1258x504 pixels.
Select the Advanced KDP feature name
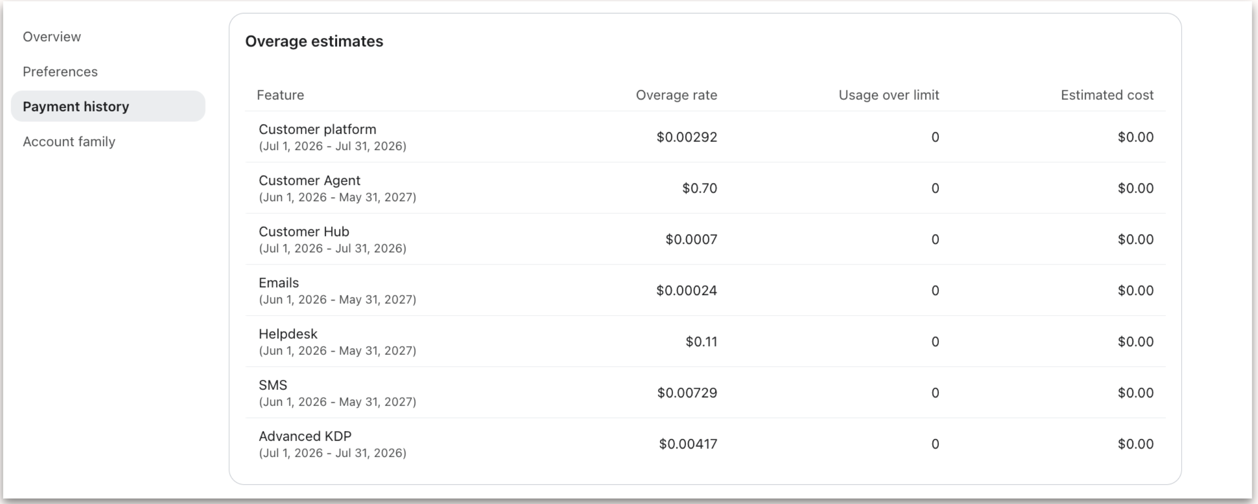coord(305,436)
